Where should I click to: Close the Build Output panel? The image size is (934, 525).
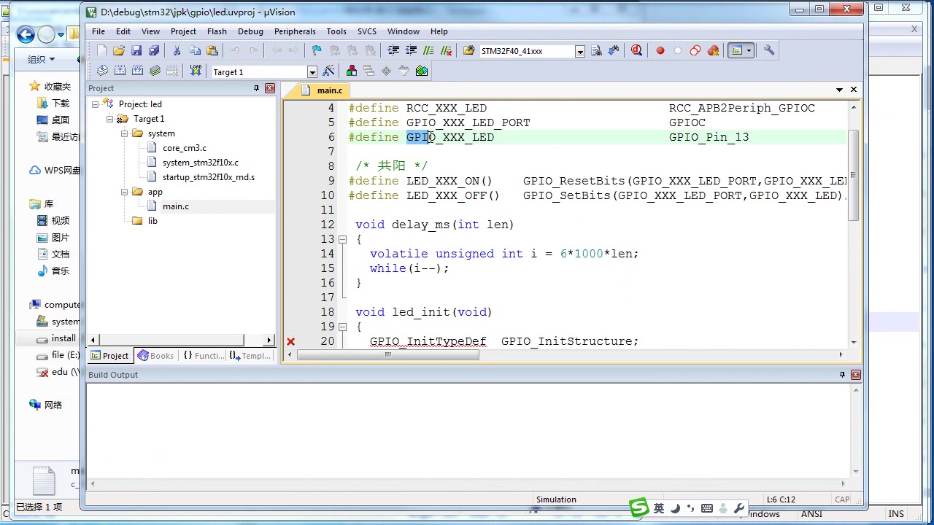[856, 375]
